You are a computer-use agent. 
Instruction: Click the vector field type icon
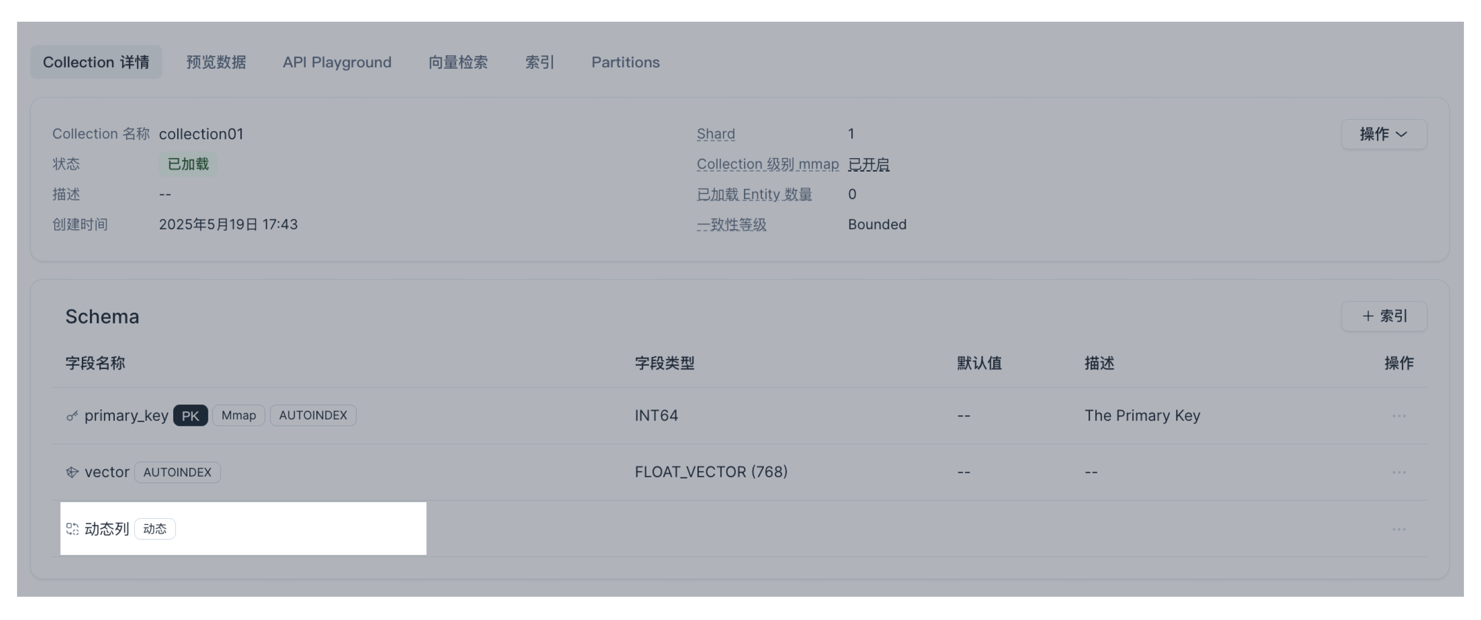click(x=72, y=472)
